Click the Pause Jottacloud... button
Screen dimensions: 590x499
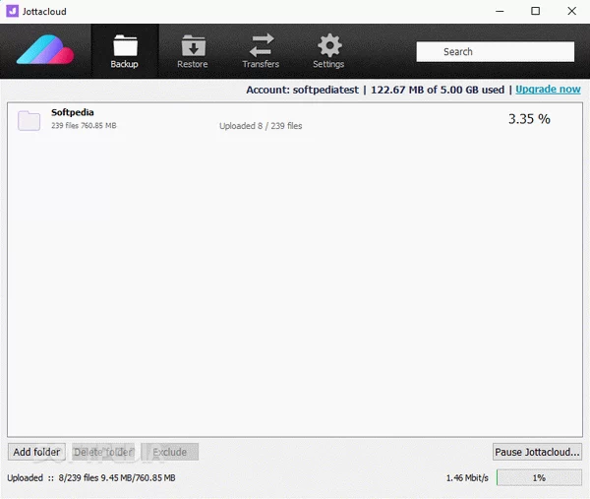(x=537, y=452)
